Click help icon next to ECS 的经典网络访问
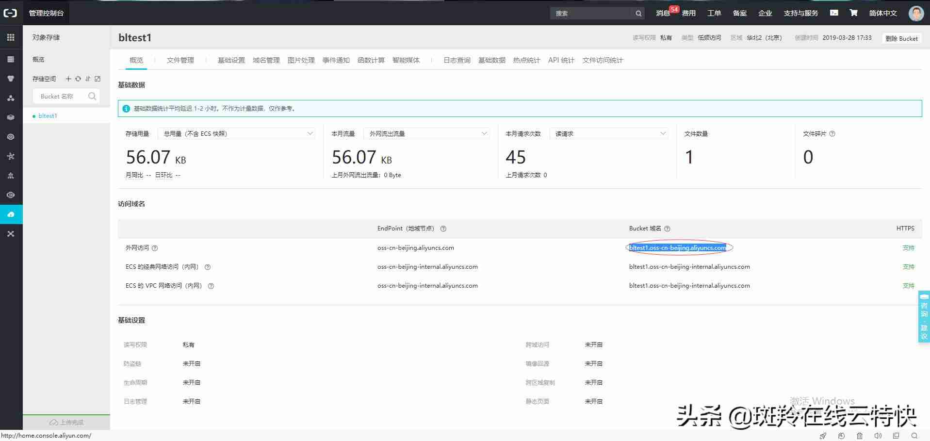The image size is (930, 441). pos(208,267)
